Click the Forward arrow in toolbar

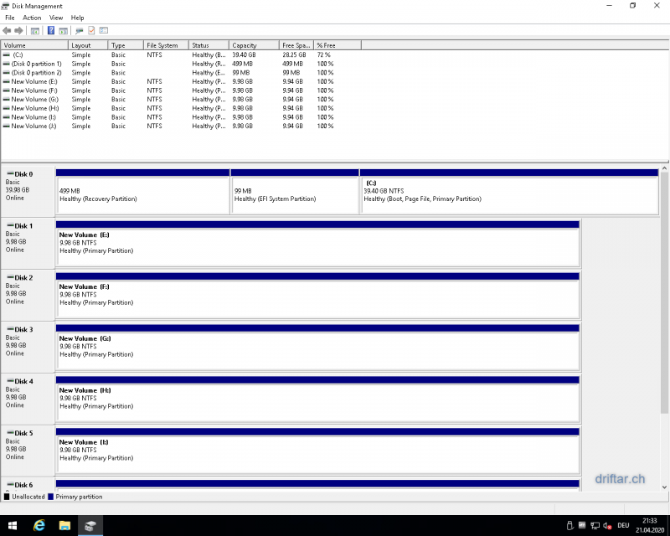(18, 30)
